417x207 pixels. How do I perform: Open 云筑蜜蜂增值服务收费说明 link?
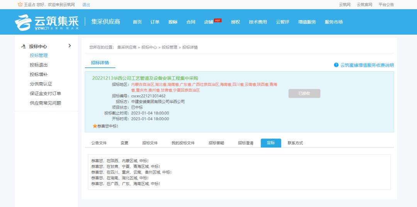(x=367, y=65)
